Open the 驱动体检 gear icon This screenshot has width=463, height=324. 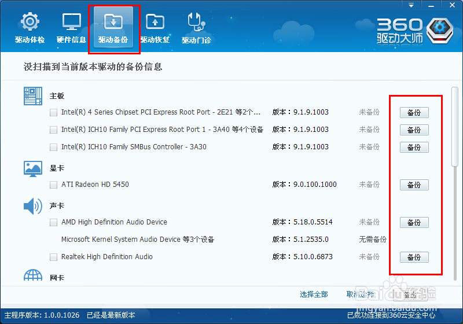pyautogui.click(x=30, y=21)
